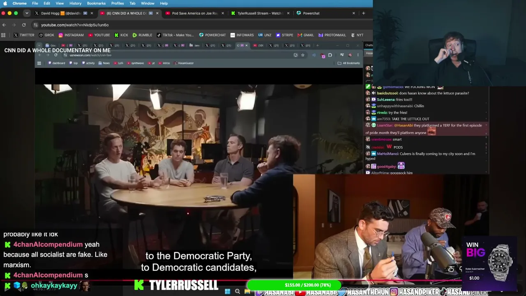Open the INSTAGRAM bookmark
The height and width of the screenshot is (296, 526).
pos(71,35)
